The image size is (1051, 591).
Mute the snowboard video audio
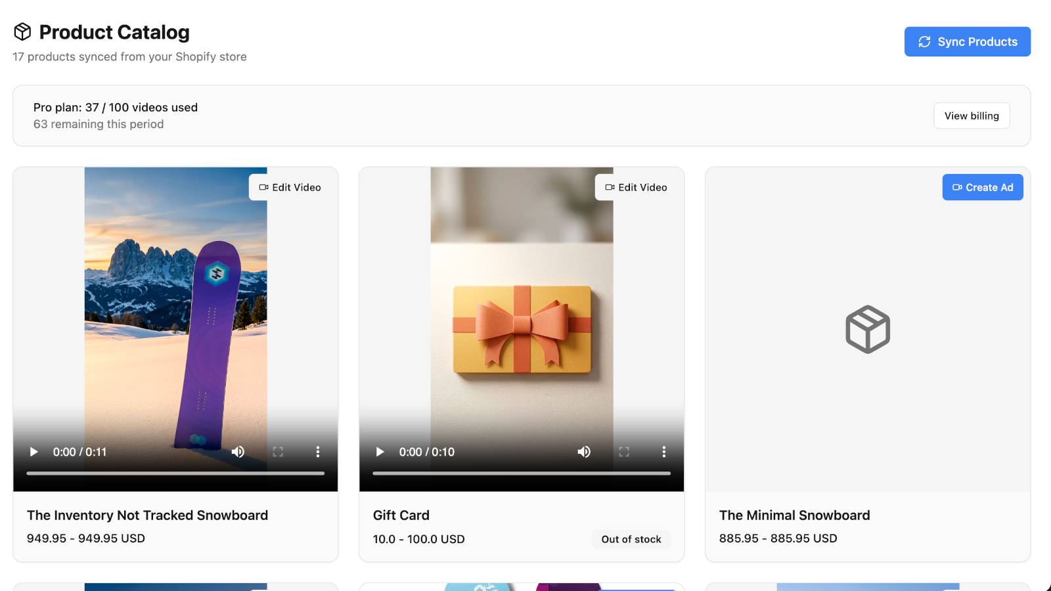(x=238, y=452)
